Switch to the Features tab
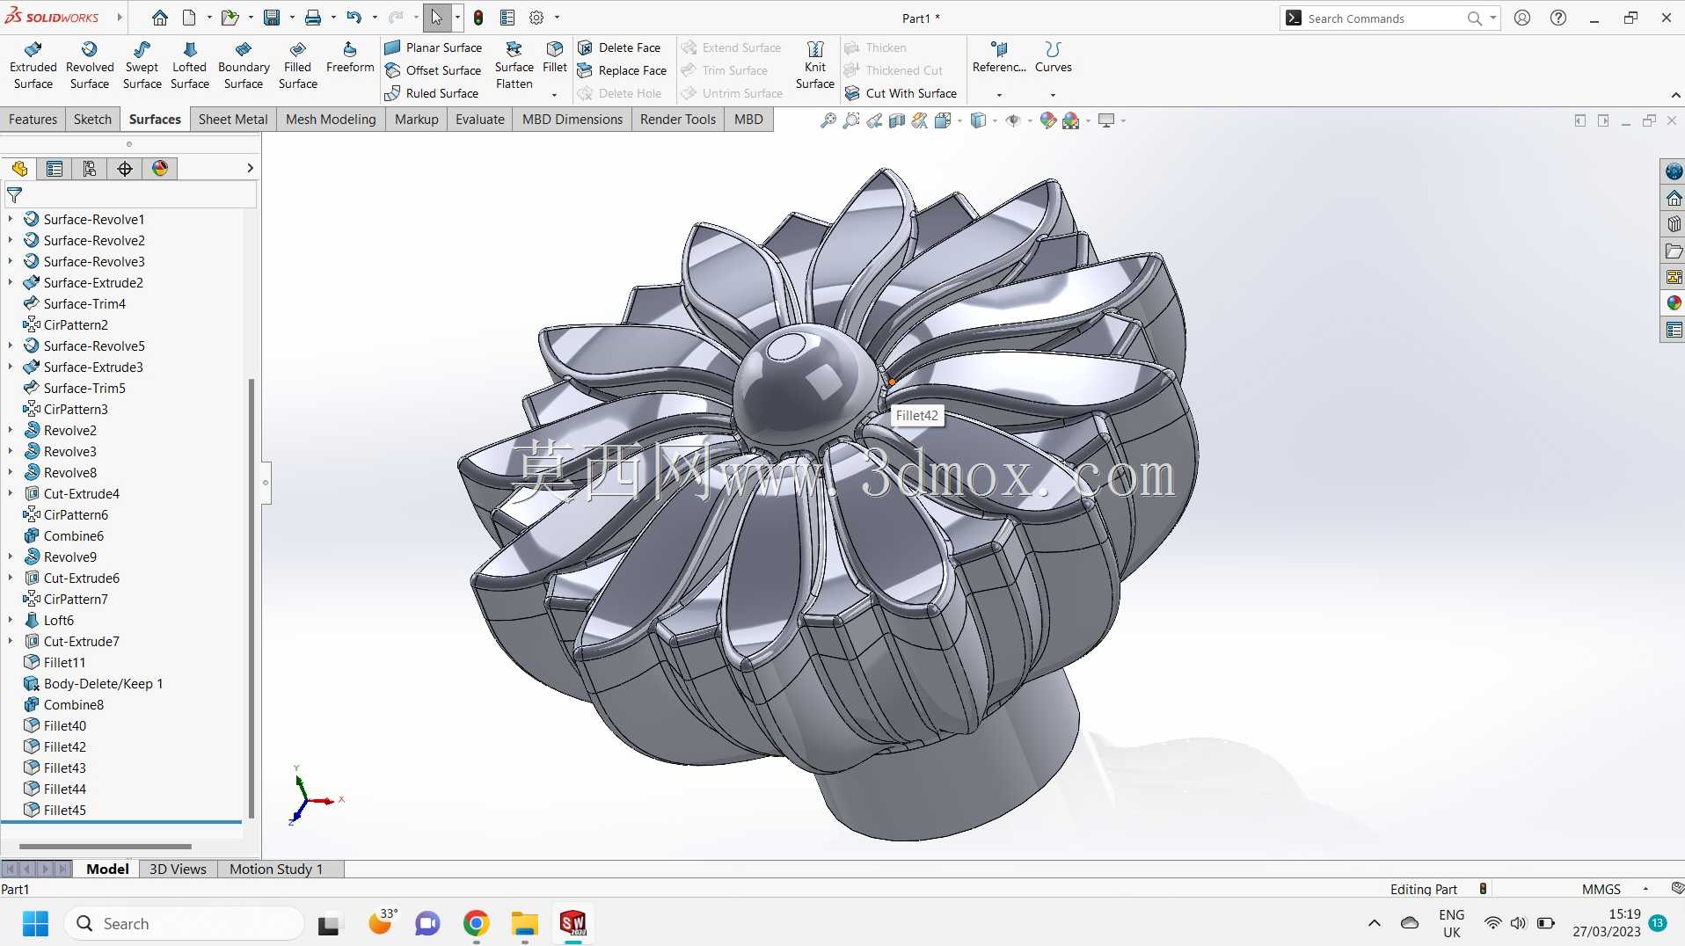1685x946 pixels. tap(33, 120)
